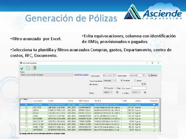Sort by the Documento column header
This screenshot has width=186, height=139.
coord(38,101)
